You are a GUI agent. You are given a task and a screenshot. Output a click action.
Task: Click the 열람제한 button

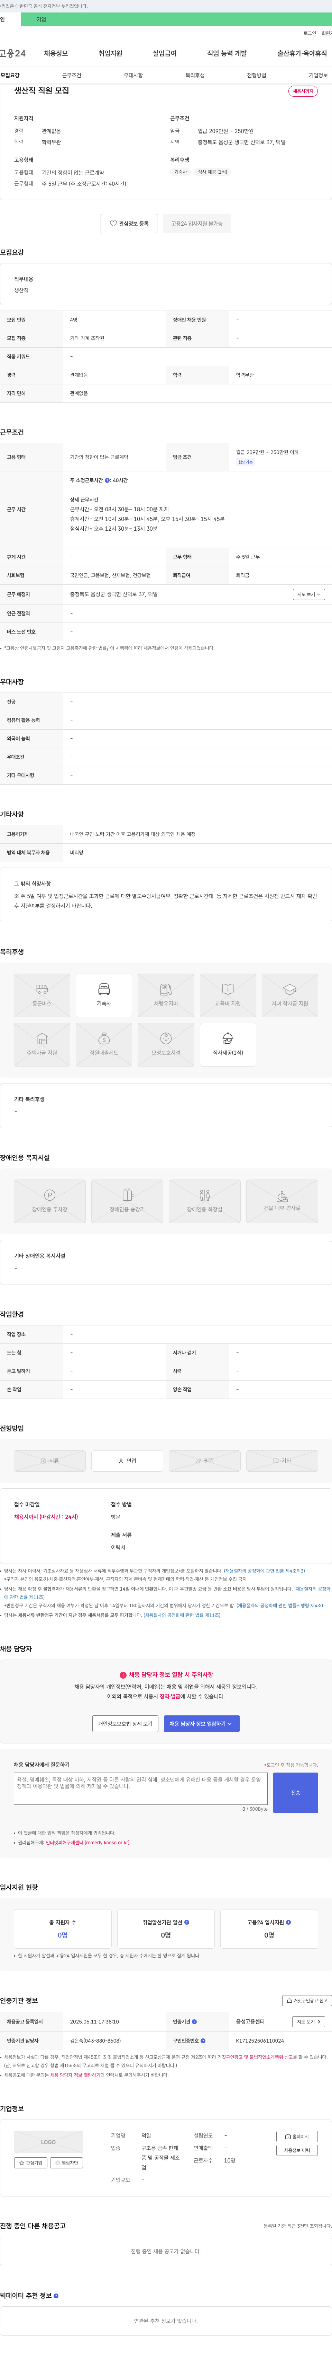click(x=67, y=2163)
